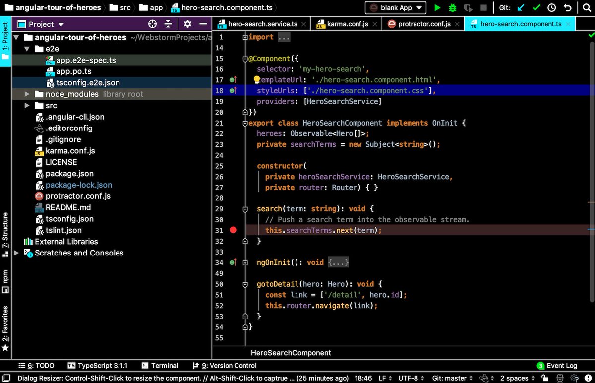Expand the folded ngOnInit method

[x=245, y=262]
